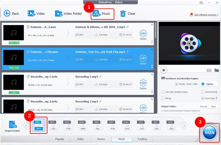Edit the Recording 2.mp3 output name
The image size is (221, 145).
pos(100,102)
